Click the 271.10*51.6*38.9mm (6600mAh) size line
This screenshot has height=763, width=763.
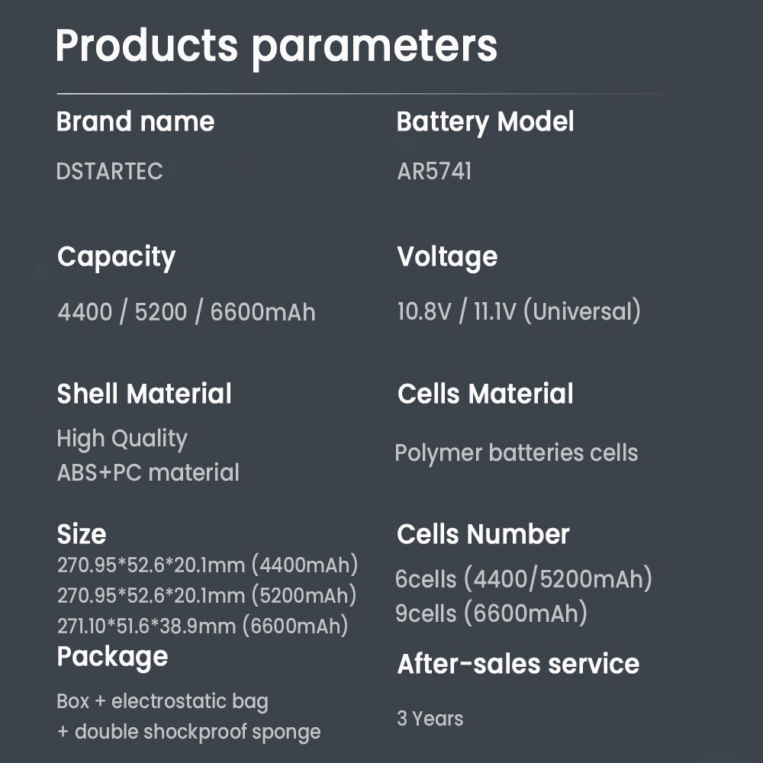[203, 626]
